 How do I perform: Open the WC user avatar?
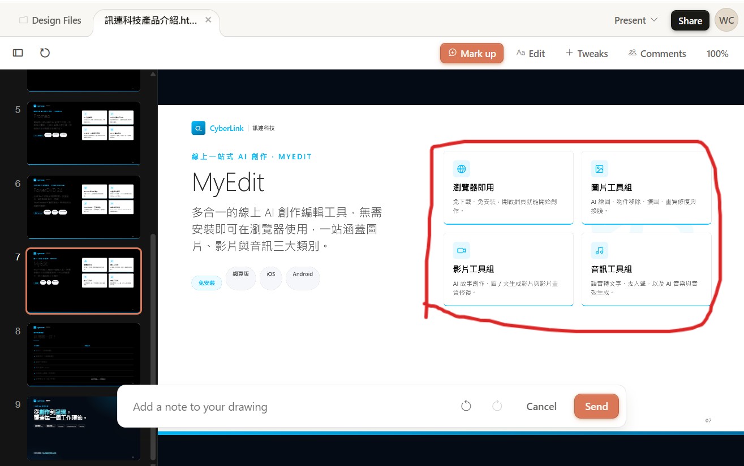[726, 20]
